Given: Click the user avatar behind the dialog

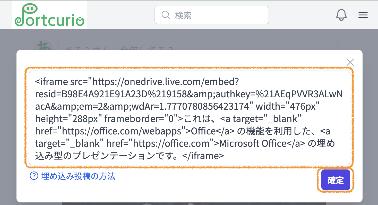Looking at the screenshot, I should [43, 45].
